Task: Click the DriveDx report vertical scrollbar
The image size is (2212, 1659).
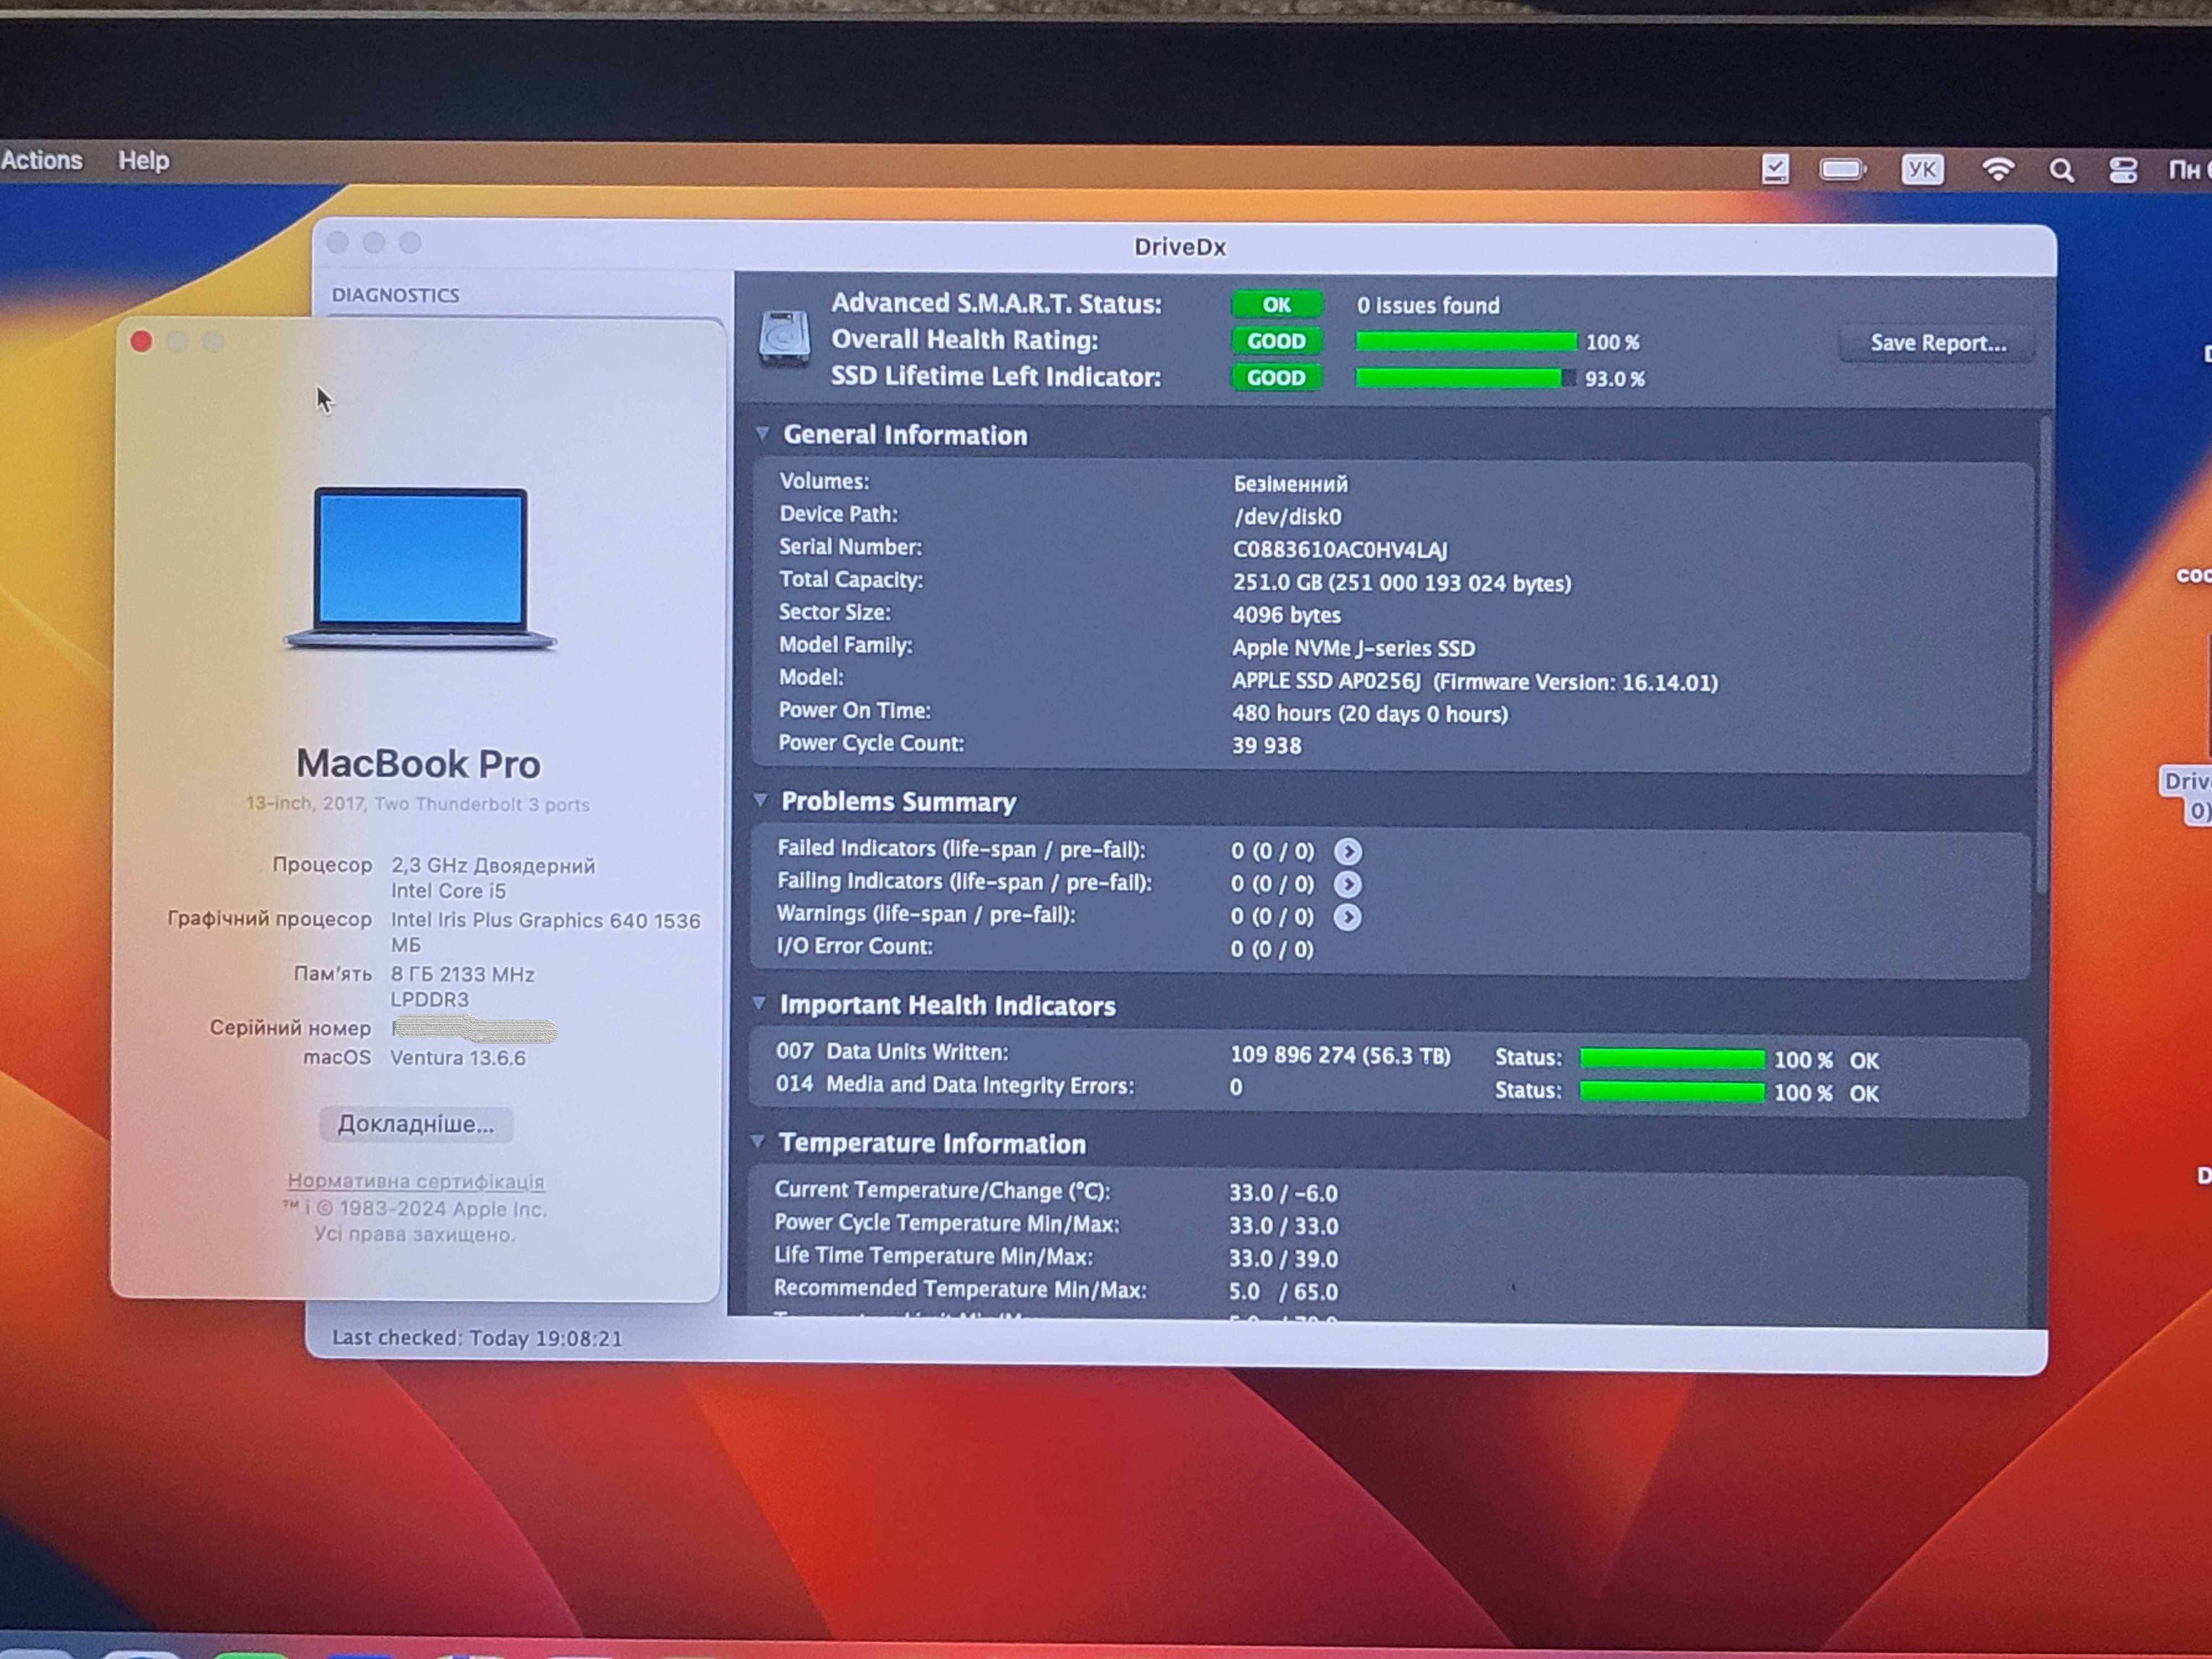Action: pyautogui.click(x=2044, y=655)
